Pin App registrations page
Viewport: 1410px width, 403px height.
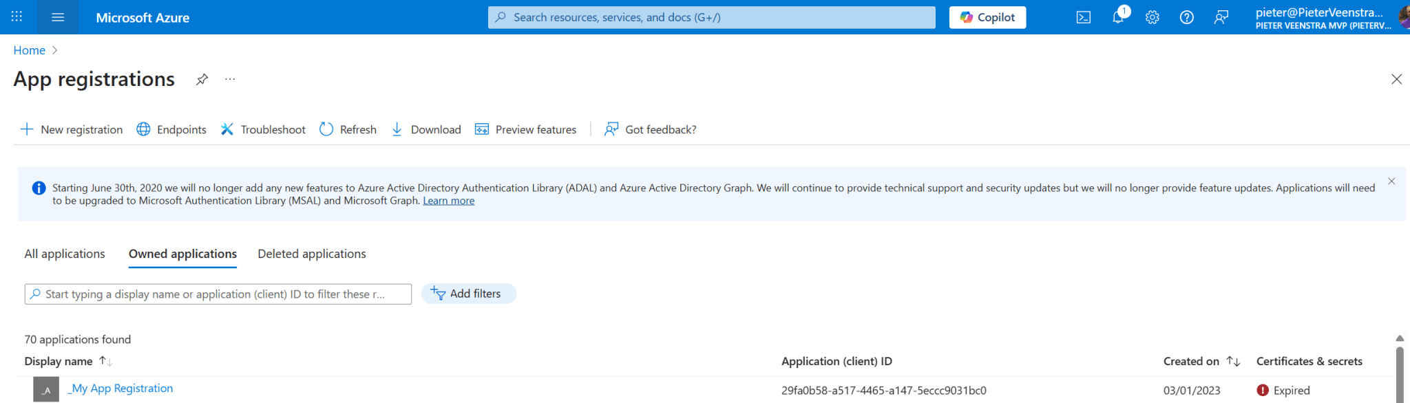click(x=202, y=79)
